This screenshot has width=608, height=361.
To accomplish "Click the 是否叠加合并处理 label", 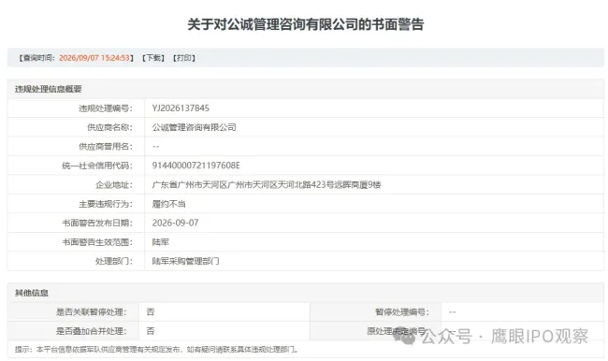I will (91, 331).
